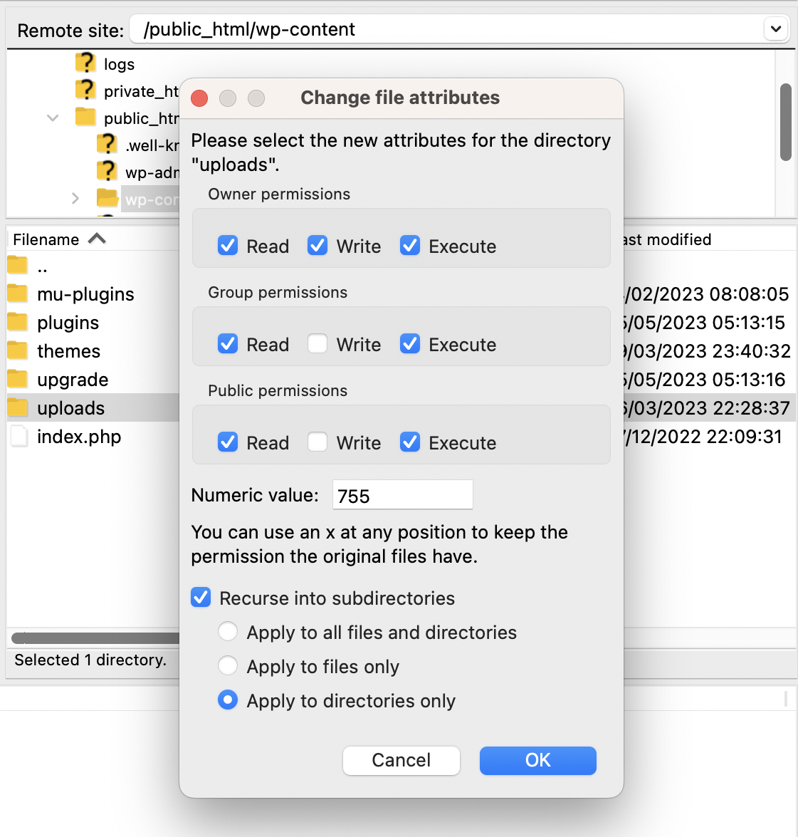Screen dimensions: 798x837
Task: Click the uploads folder icon
Action: click(x=18, y=407)
